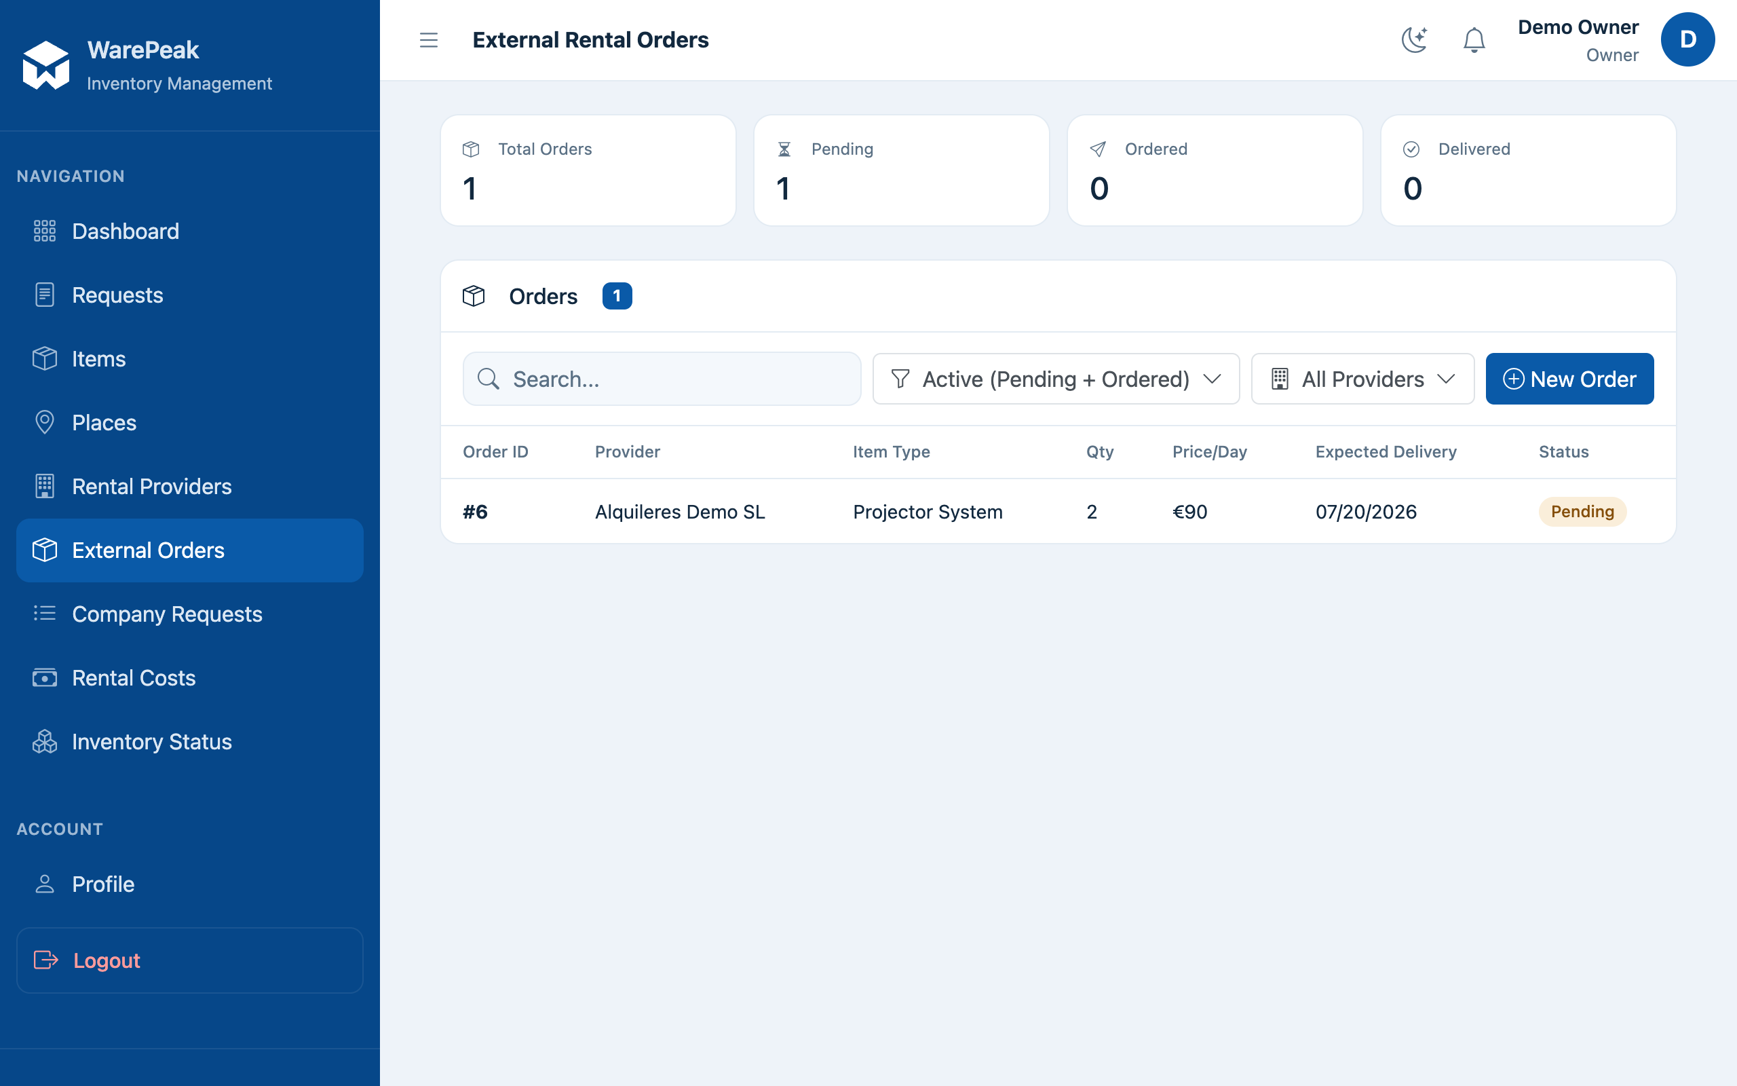
Task: Open Active (Pending + Ordered) status filter
Action: [1056, 379]
